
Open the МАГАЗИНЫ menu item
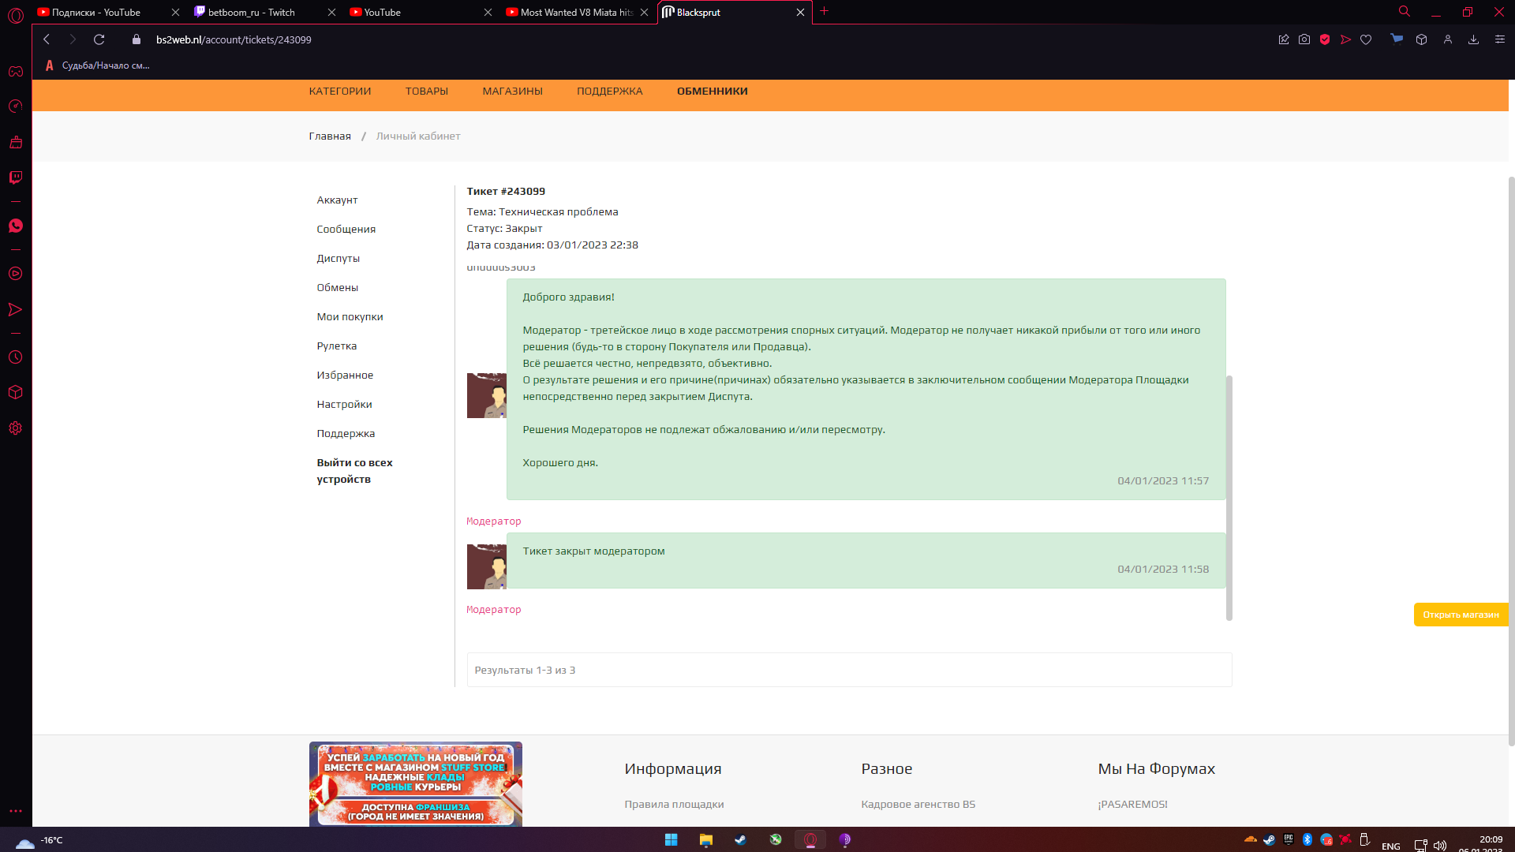[512, 92]
